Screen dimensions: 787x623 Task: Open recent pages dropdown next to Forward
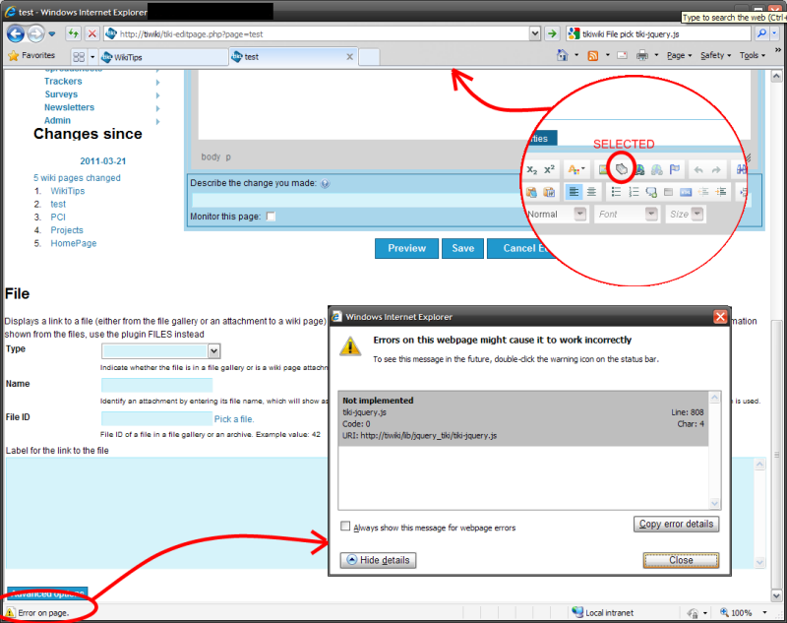(52, 34)
